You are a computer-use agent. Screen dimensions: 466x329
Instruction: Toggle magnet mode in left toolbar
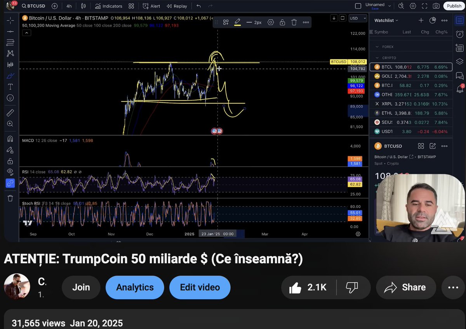(10, 139)
